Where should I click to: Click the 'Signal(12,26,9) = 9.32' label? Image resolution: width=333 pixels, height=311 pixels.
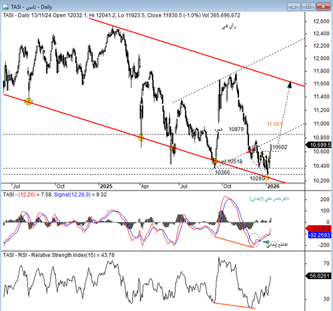point(80,194)
